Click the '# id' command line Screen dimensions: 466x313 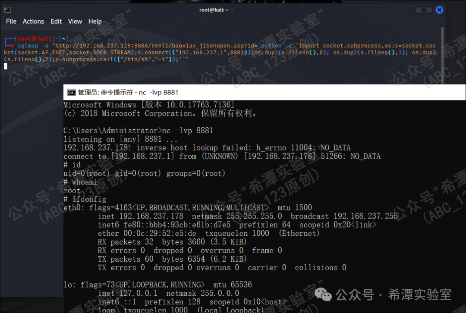[x=72, y=165]
